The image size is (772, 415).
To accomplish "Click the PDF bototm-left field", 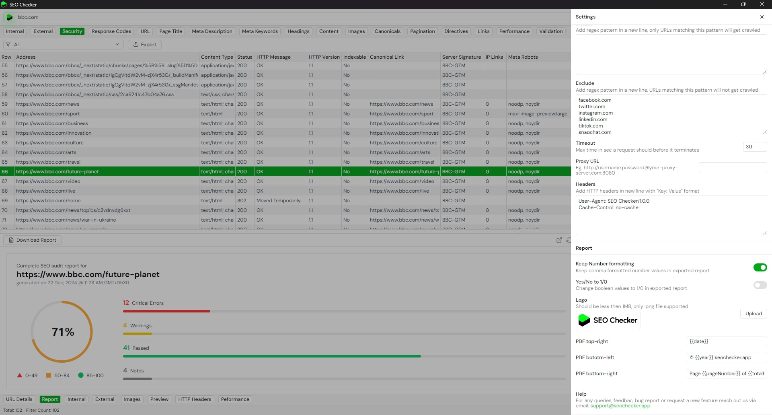I will coord(727,357).
